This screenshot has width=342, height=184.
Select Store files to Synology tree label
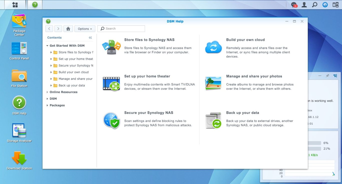coord(76,52)
